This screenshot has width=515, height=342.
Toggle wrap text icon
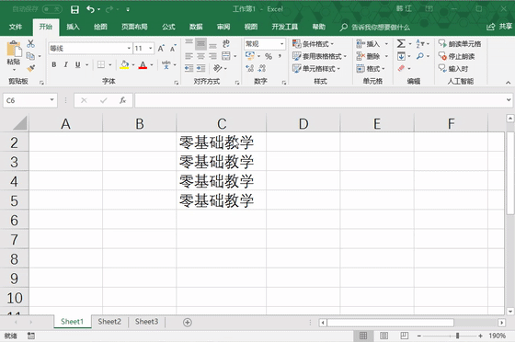pyautogui.click(x=226, y=43)
